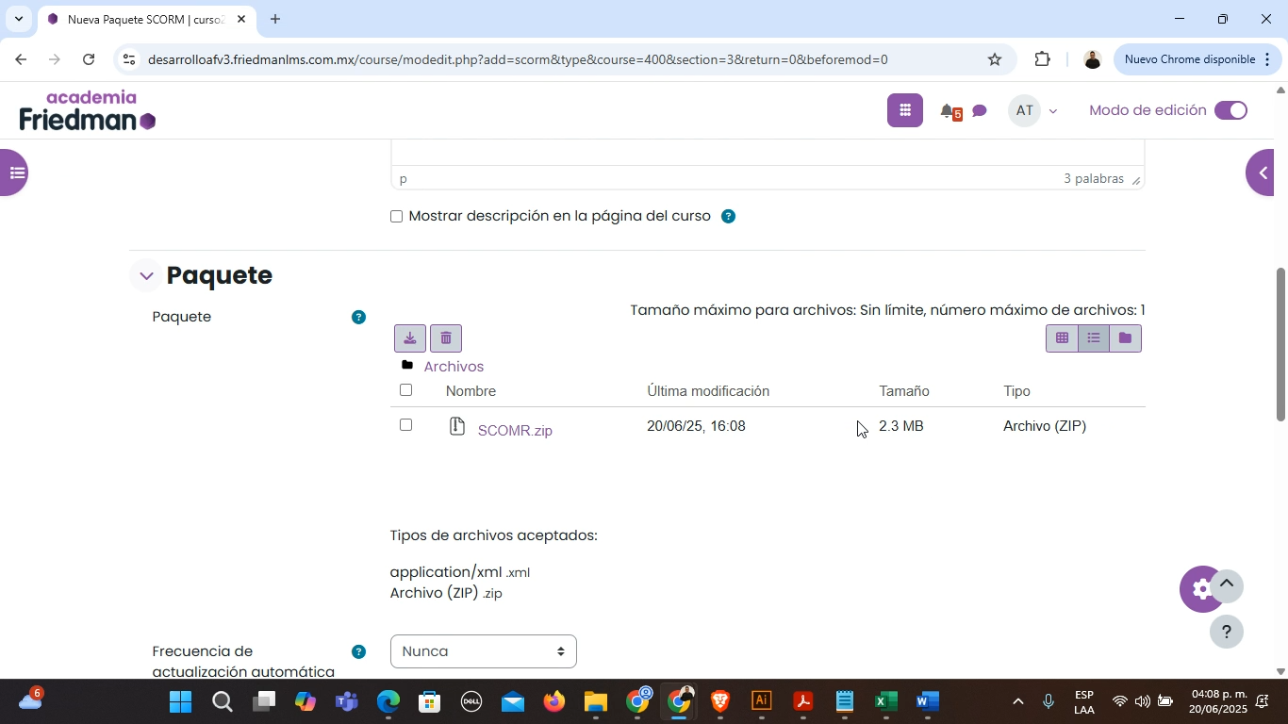Collapse the Paquete section
The height and width of the screenshot is (724, 1288).
pos(146,276)
